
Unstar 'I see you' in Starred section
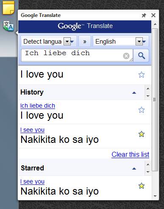pyautogui.click(x=142, y=186)
